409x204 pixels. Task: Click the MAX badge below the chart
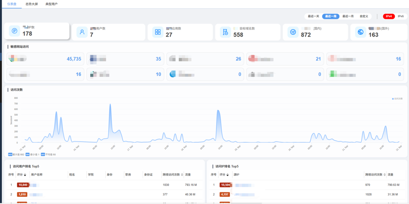tap(10, 155)
